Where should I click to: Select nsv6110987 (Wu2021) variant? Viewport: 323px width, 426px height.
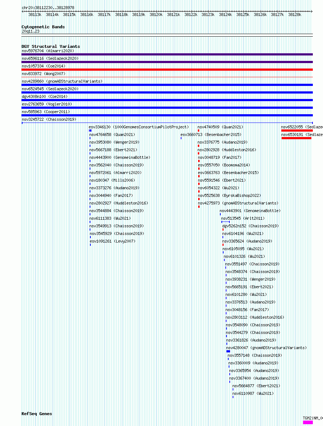(x=253, y=393)
